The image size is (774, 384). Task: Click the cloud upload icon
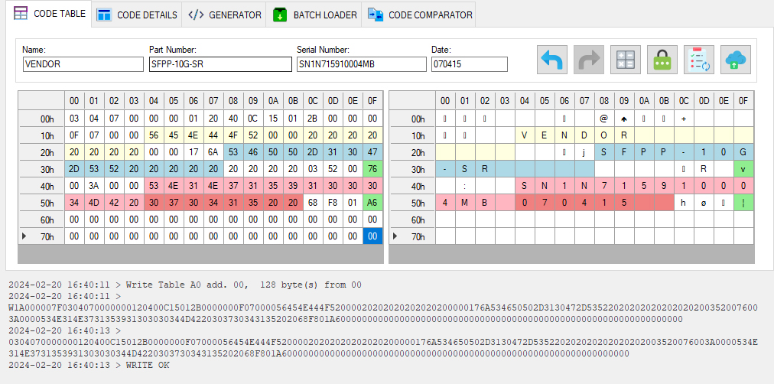coord(736,60)
